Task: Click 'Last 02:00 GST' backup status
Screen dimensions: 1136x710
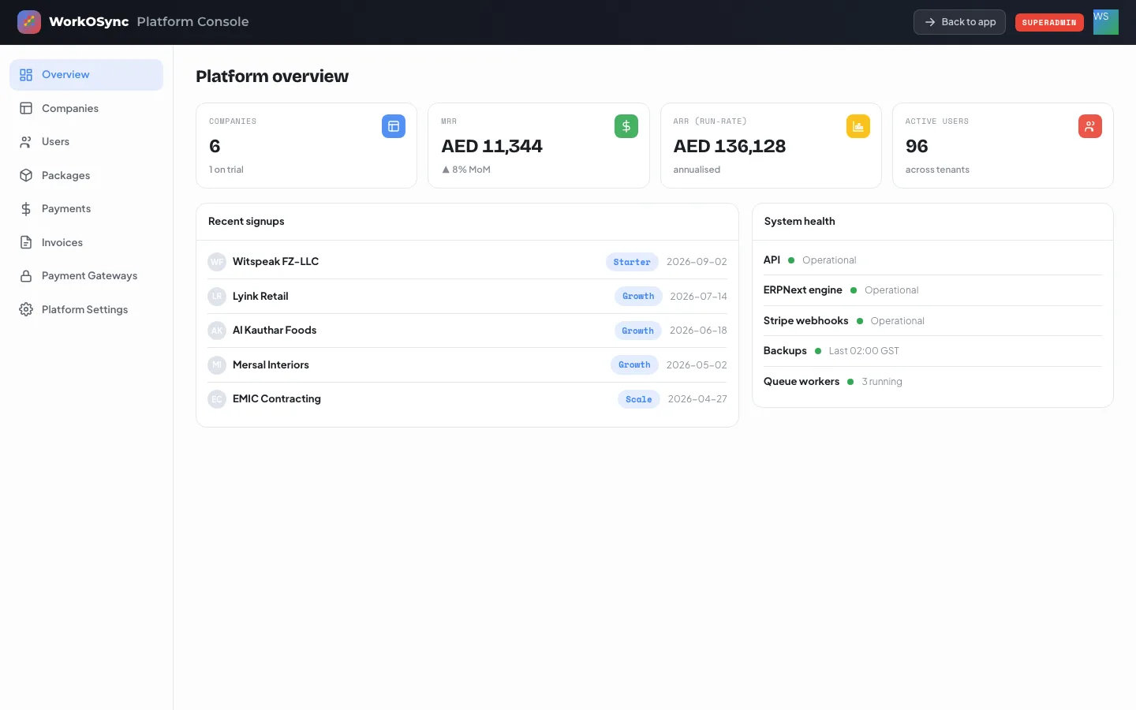Action: [x=864, y=351]
